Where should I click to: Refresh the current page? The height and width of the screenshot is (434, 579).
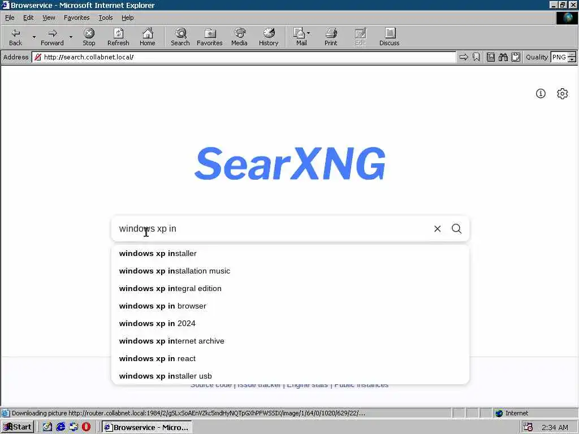tap(118, 37)
